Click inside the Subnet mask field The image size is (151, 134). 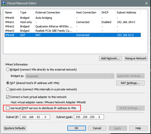tap(89, 117)
